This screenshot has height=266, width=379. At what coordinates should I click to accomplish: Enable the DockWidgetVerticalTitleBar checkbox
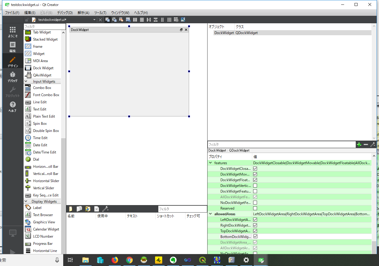[255, 186]
